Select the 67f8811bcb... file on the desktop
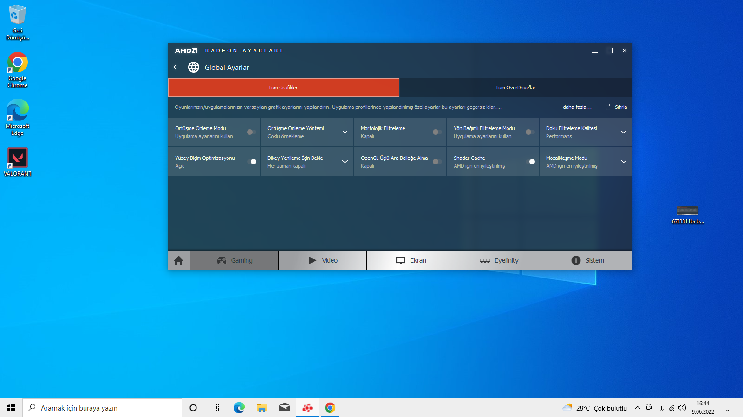This screenshot has height=417, width=743. 688,215
